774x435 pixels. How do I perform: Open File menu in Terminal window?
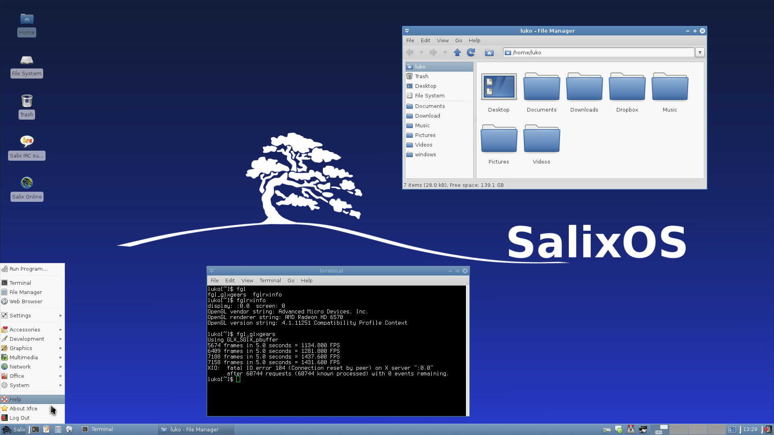[x=214, y=280]
